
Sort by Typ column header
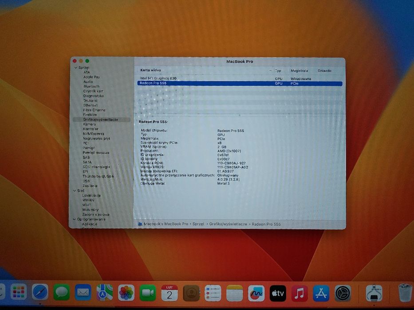tap(278, 71)
